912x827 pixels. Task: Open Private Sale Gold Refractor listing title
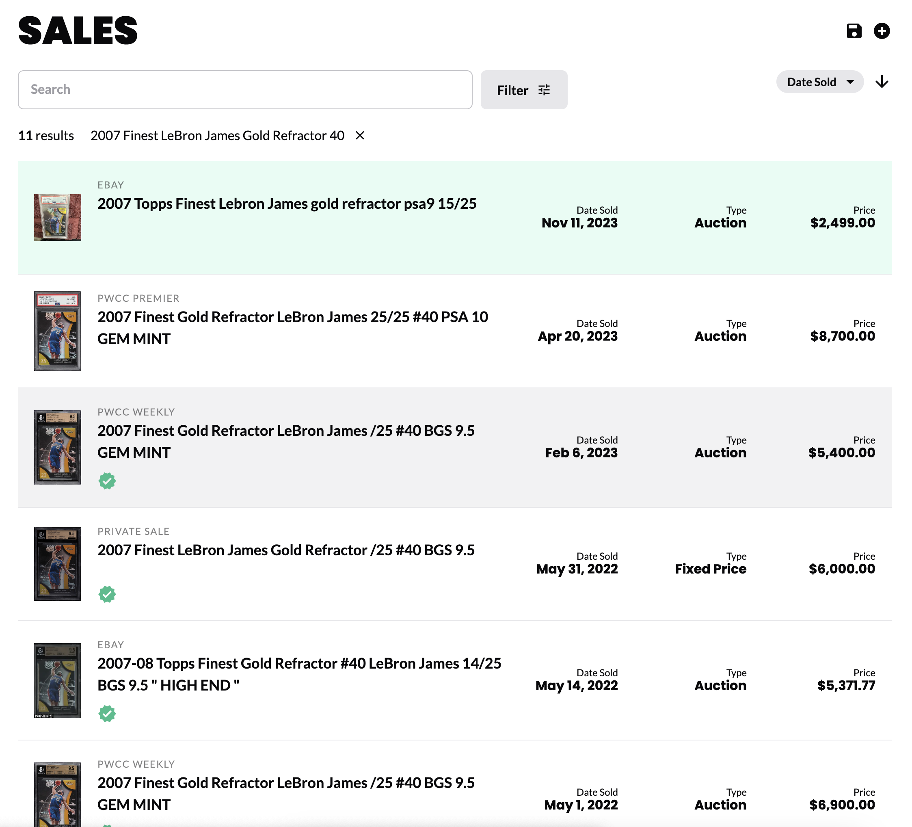tap(286, 550)
